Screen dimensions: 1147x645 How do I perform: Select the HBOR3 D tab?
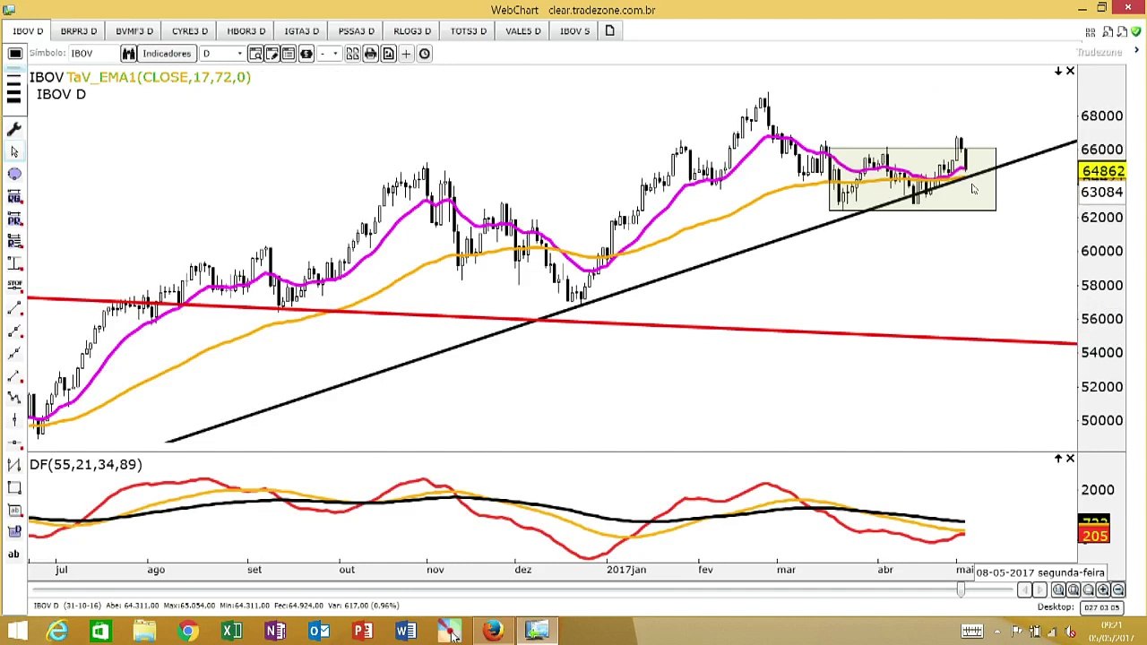(246, 31)
